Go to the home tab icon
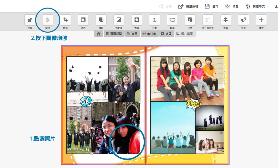Viewport: 278px width, 168px height. coord(99,34)
